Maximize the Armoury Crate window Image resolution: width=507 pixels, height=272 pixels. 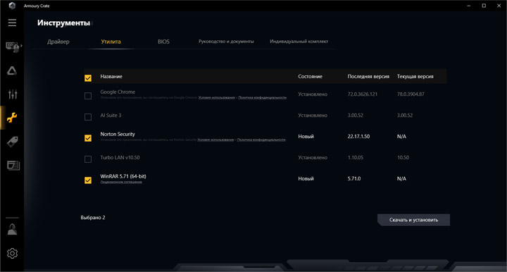484,6
